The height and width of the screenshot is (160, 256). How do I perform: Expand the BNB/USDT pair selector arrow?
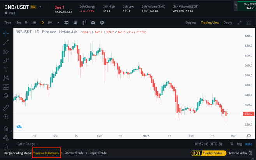[x=40, y=7]
